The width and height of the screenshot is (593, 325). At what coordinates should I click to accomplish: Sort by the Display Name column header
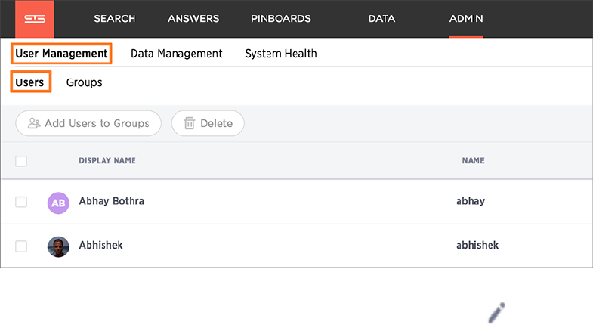pos(107,161)
